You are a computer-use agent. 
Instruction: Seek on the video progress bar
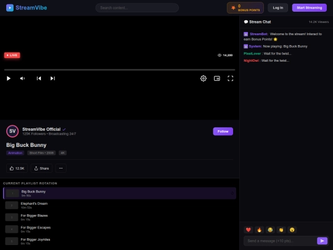tap(120, 70)
